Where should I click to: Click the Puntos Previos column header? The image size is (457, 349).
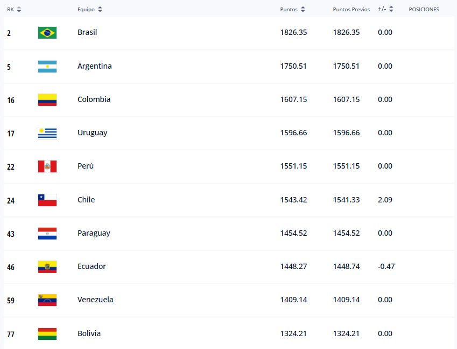351,9
